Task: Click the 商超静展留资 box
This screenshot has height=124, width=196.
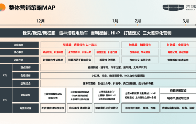Action: [178, 91]
